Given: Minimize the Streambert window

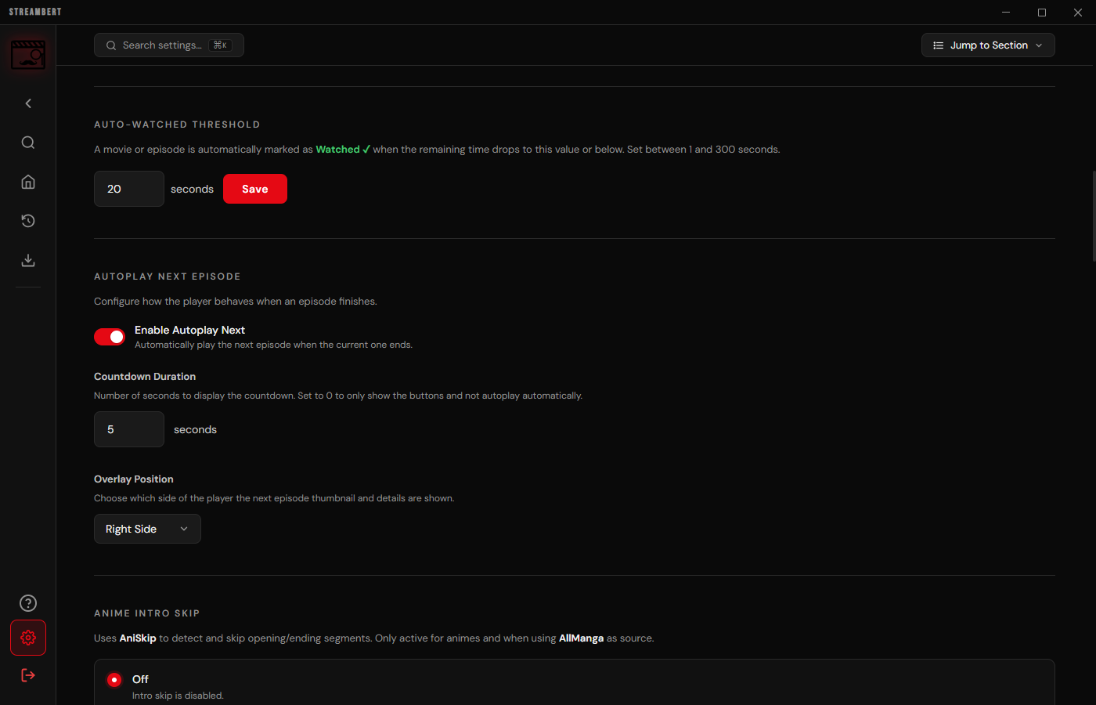Looking at the screenshot, I should pyautogui.click(x=1006, y=13).
